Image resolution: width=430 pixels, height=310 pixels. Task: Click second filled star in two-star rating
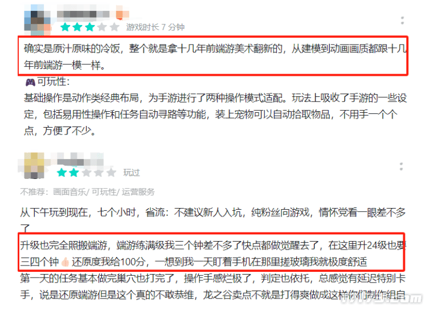74,173
